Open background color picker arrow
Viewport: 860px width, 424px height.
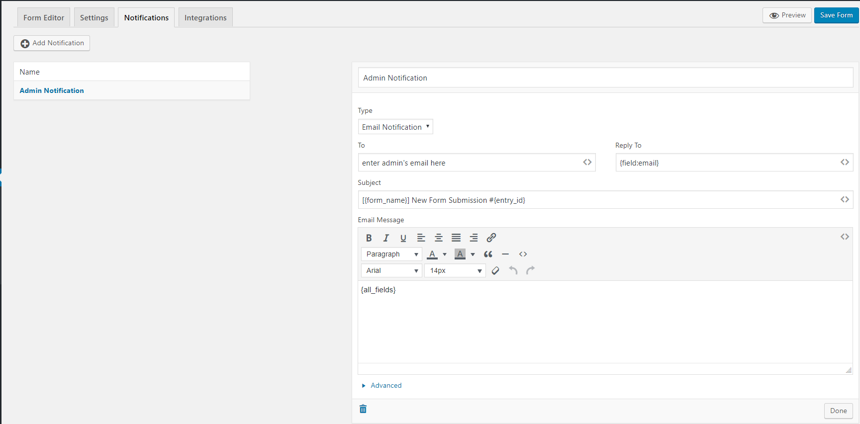(x=473, y=254)
